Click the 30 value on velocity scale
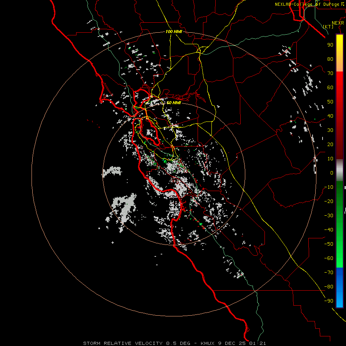 (330, 130)
